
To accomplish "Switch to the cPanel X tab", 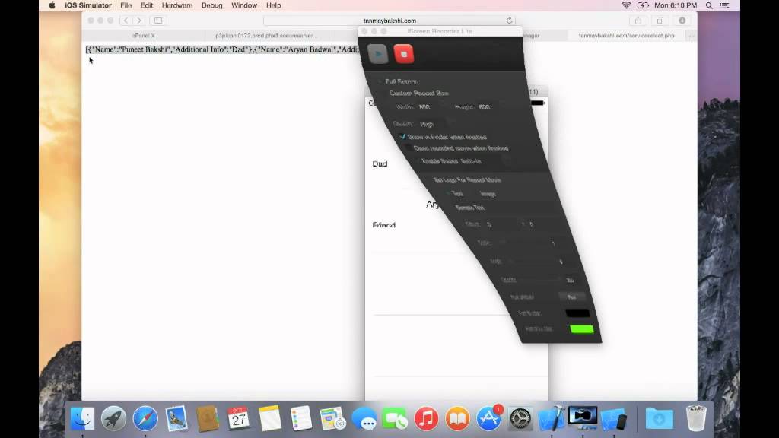I will (x=145, y=35).
